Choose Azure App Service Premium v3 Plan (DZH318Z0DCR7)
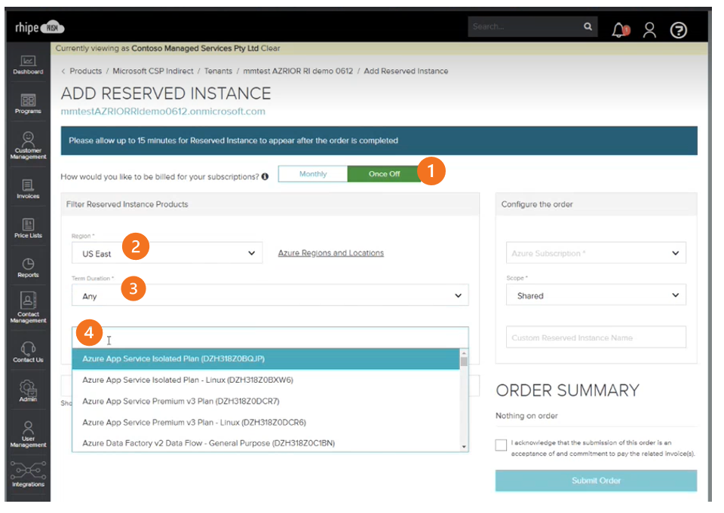This screenshot has width=724, height=513. tap(265, 402)
